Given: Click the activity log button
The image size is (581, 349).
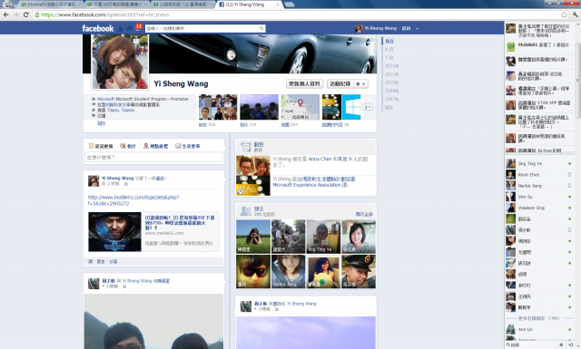Looking at the screenshot, I should (x=340, y=84).
